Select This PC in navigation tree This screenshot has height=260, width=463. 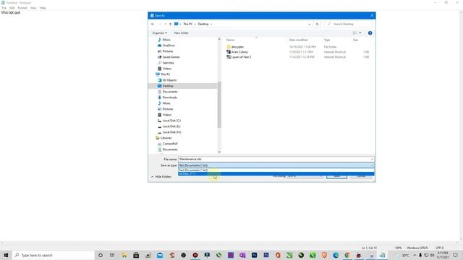pyautogui.click(x=165, y=74)
